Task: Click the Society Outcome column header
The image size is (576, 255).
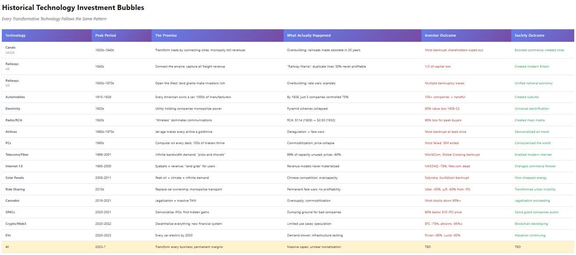Action: pos(543,35)
